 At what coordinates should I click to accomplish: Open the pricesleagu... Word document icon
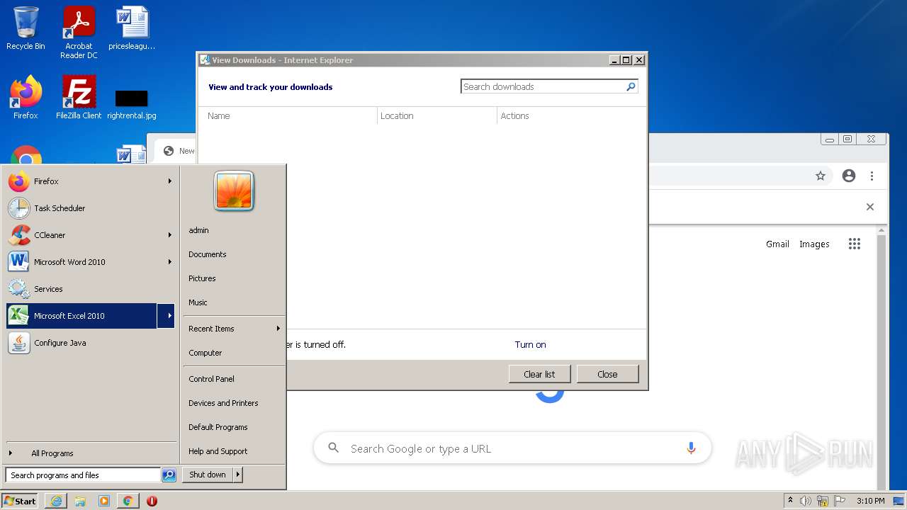point(132,28)
